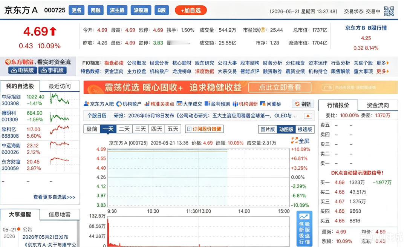Image resolution: width=407 pixels, height=247 pixels.
Task: Switch to 大事提醒 tab
Action: point(20,214)
